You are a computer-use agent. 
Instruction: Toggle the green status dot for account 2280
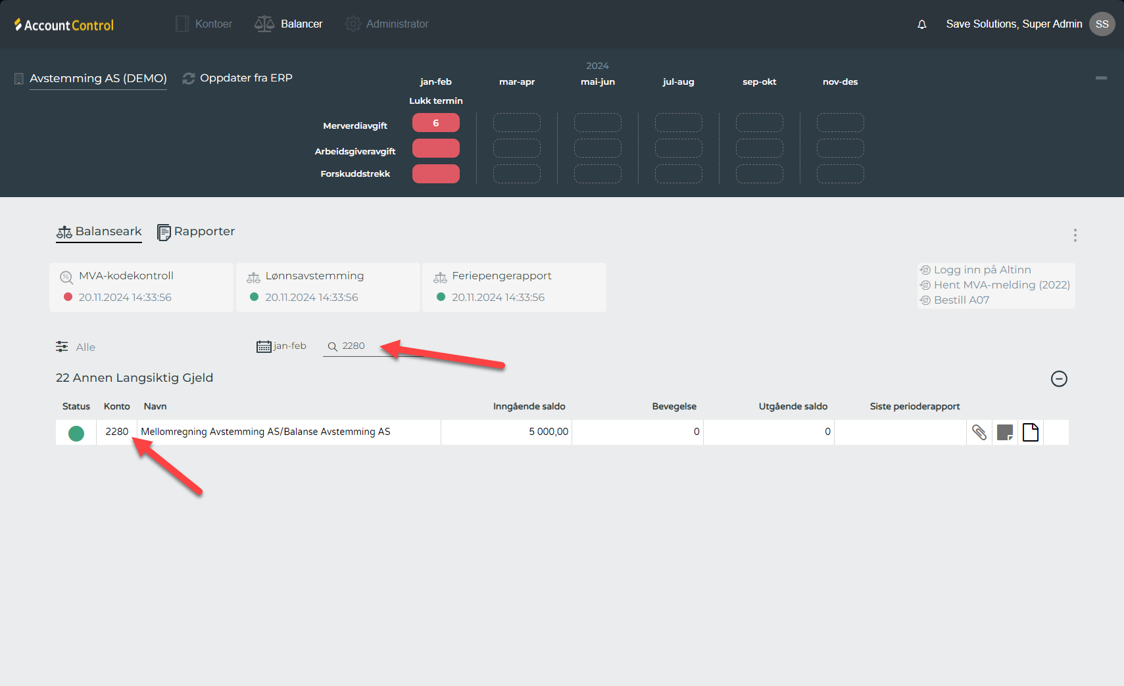(x=76, y=433)
